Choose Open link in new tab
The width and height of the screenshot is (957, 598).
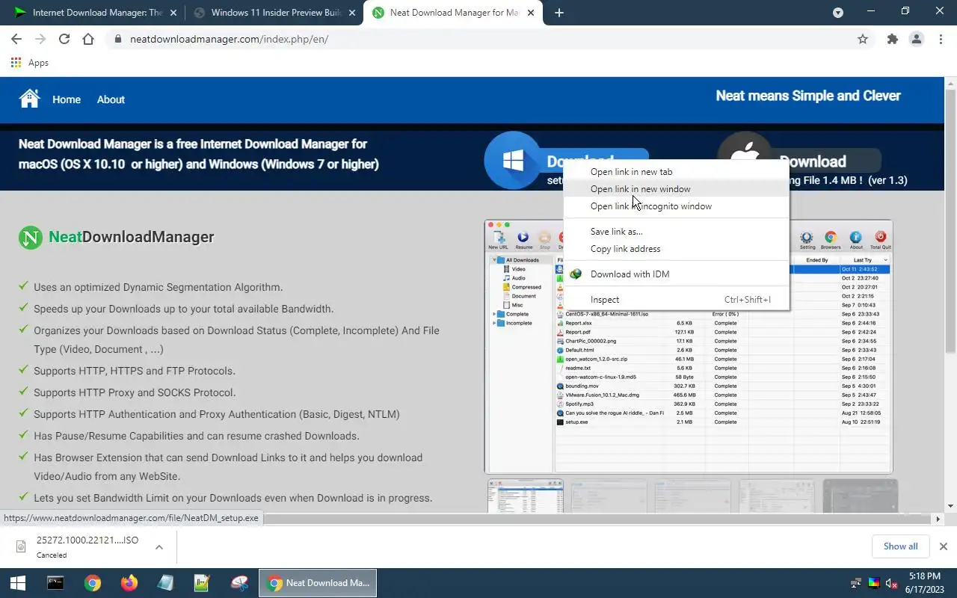click(676, 172)
